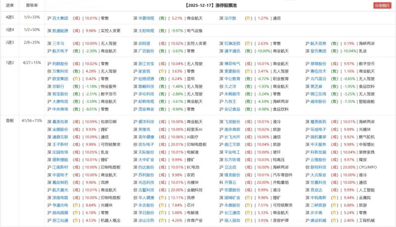The width and height of the screenshot is (396, 227).
Task: Open stock link 建设机械
Action: pos(318,221)
